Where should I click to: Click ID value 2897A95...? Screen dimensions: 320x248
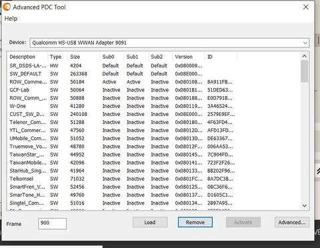click(220, 203)
